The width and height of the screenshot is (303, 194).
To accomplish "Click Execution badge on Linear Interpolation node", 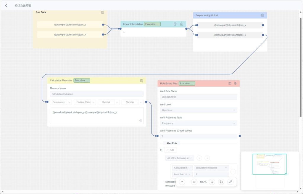I will pyautogui.click(x=152, y=24).
